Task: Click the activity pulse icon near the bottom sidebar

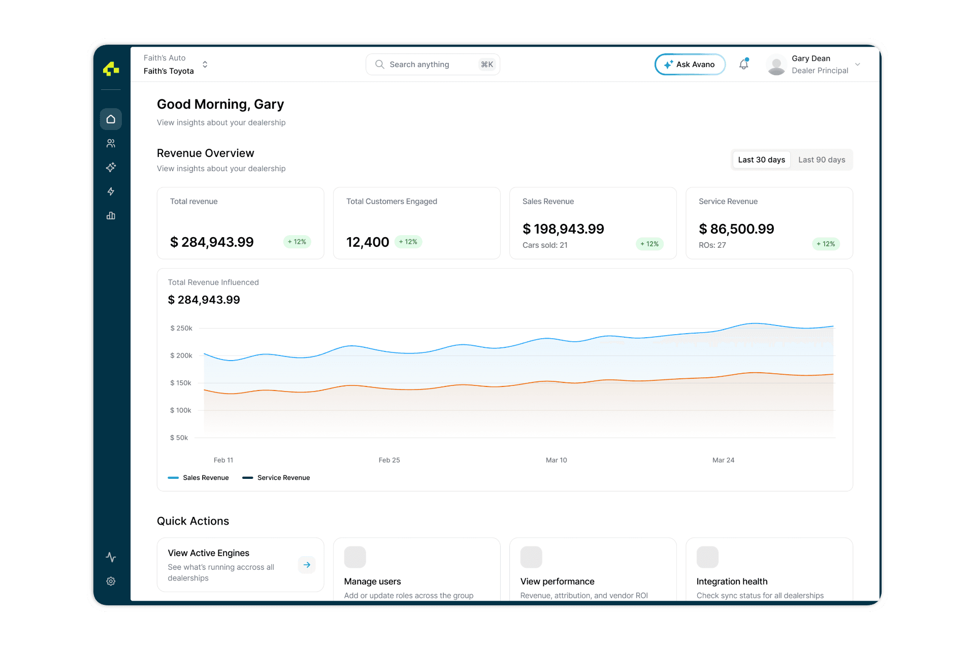Action: click(111, 557)
